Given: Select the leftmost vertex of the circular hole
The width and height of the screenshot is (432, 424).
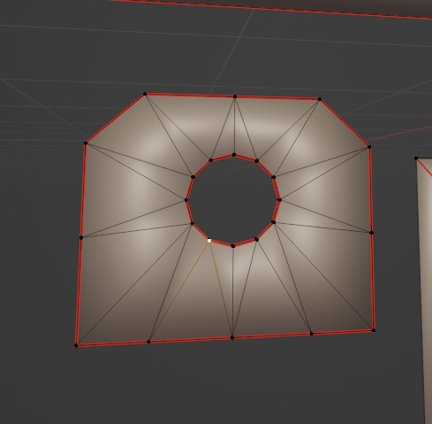Looking at the screenshot, I should coord(186,200).
